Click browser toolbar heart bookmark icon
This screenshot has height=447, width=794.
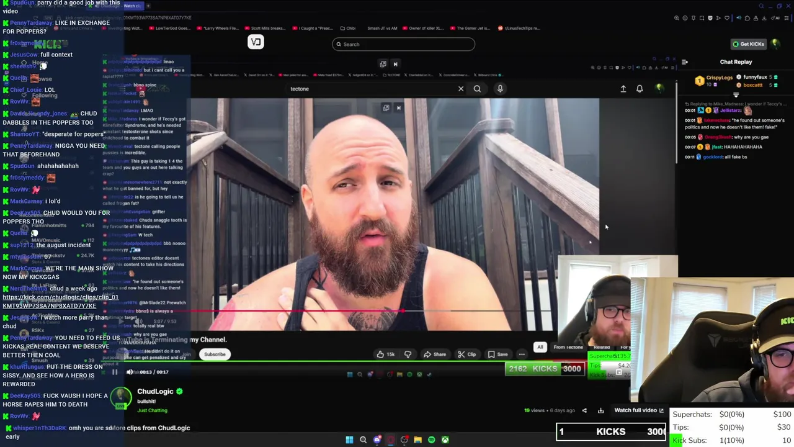click(728, 18)
